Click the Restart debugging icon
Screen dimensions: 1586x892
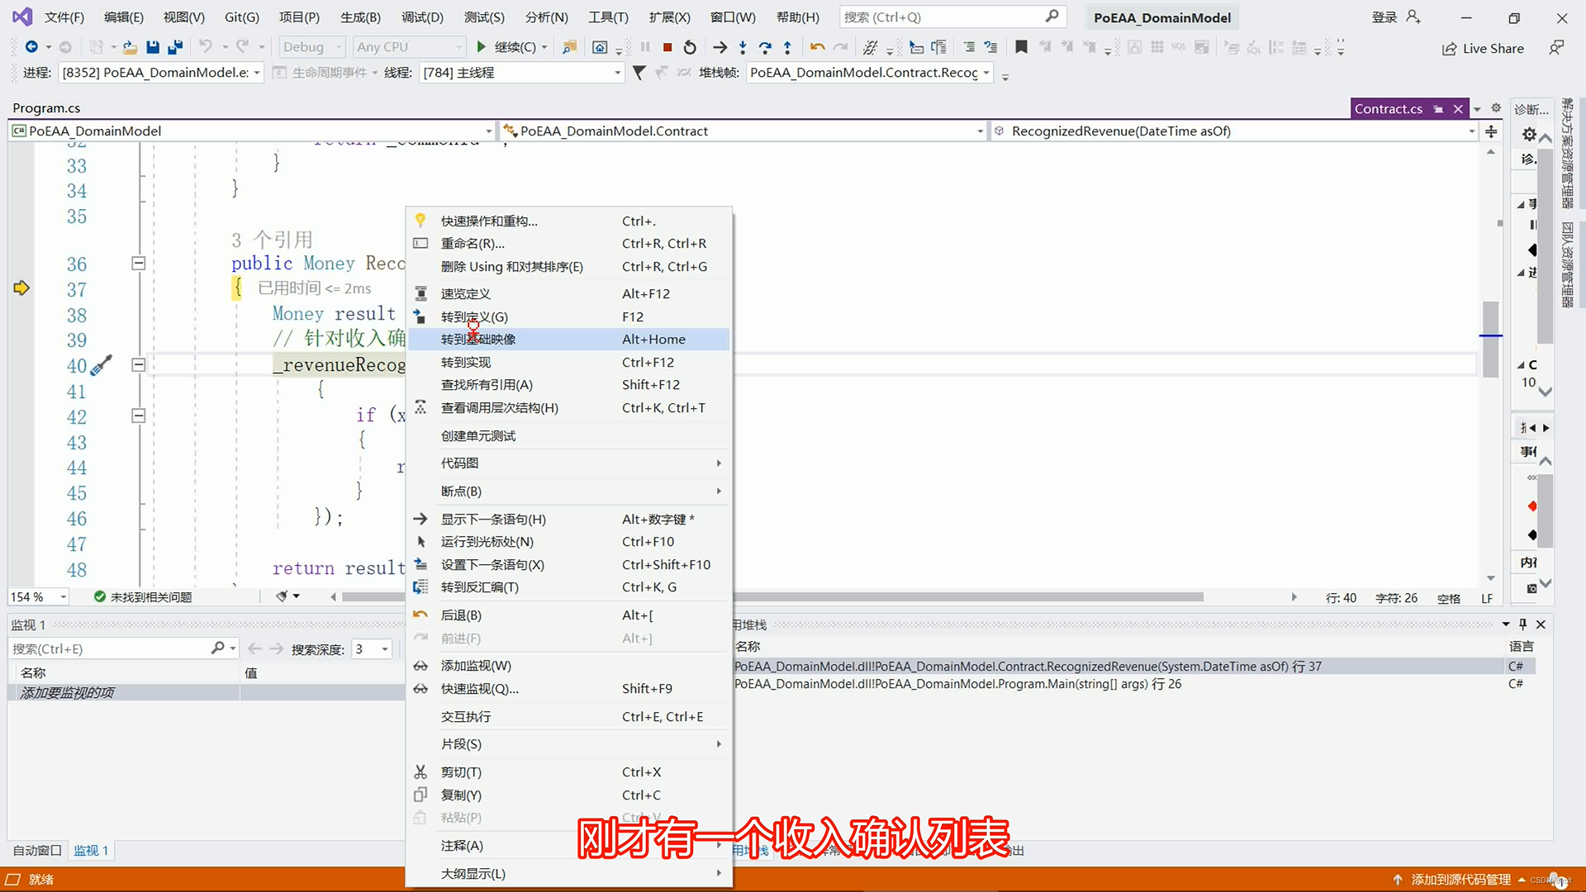691,48
